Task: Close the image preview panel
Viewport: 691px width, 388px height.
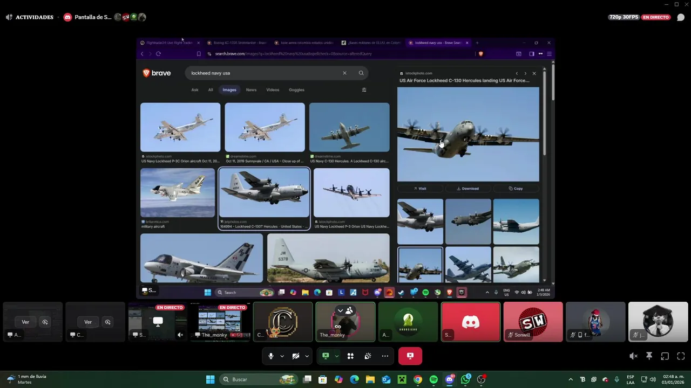Action: click(534, 73)
